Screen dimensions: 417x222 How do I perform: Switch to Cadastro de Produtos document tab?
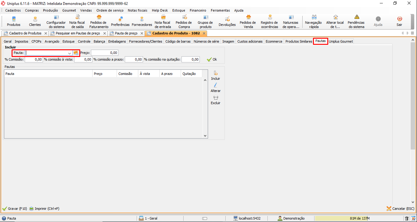(x=25, y=33)
